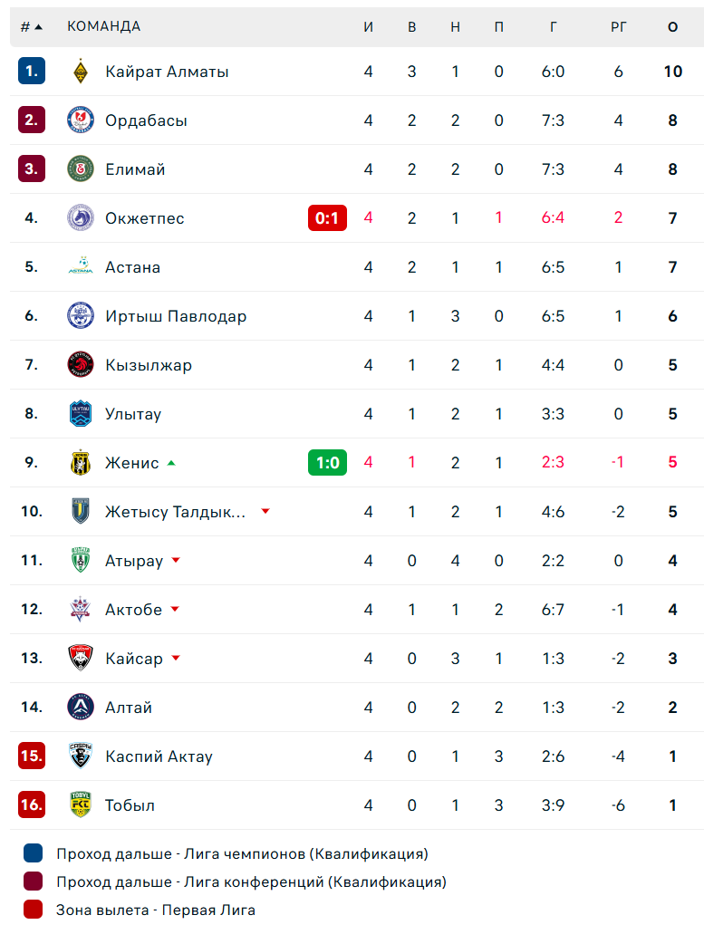Click the Актобе club emblem
Image resolution: width=704 pixels, height=944 pixels.
(81, 610)
